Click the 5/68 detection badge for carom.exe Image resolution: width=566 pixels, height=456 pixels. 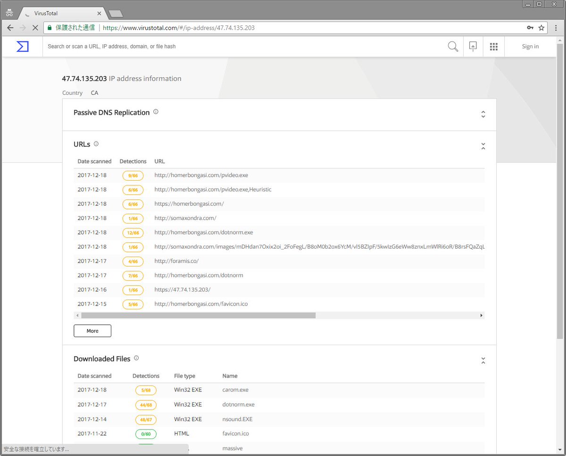[x=146, y=390]
